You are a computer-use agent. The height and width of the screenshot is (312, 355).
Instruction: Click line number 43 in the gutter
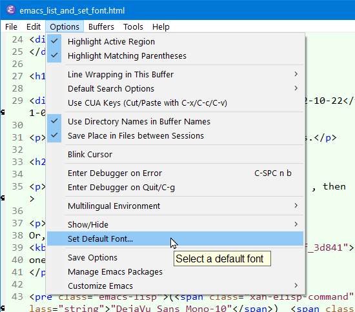tap(17, 297)
